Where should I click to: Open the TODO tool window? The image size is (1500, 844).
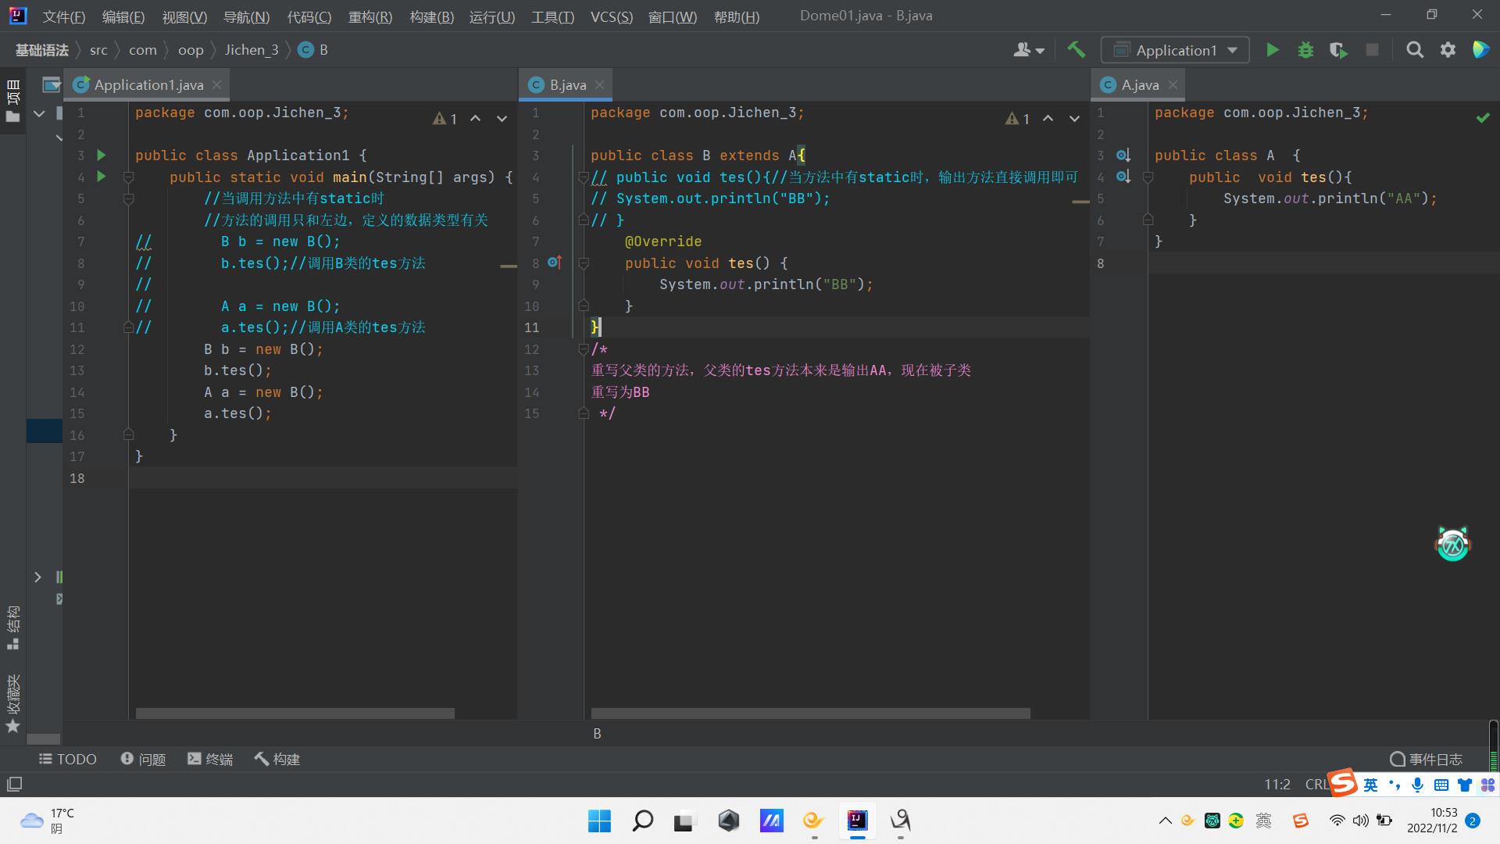click(x=68, y=759)
